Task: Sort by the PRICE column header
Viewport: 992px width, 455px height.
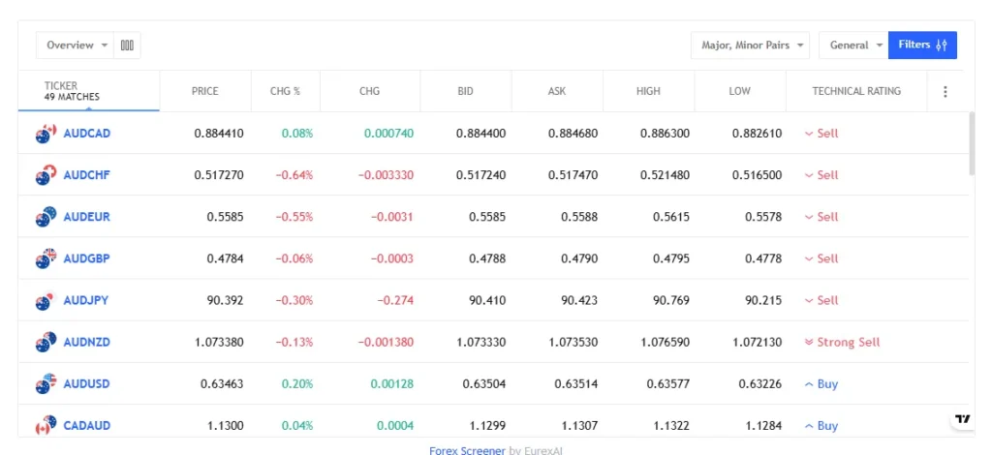Action: coord(205,92)
